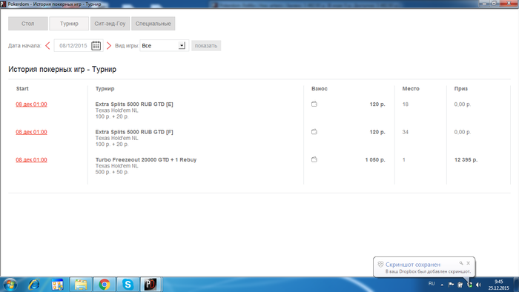Click wallet icon in Extra Splits [F] row
The image size is (519, 292).
coord(314,132)
